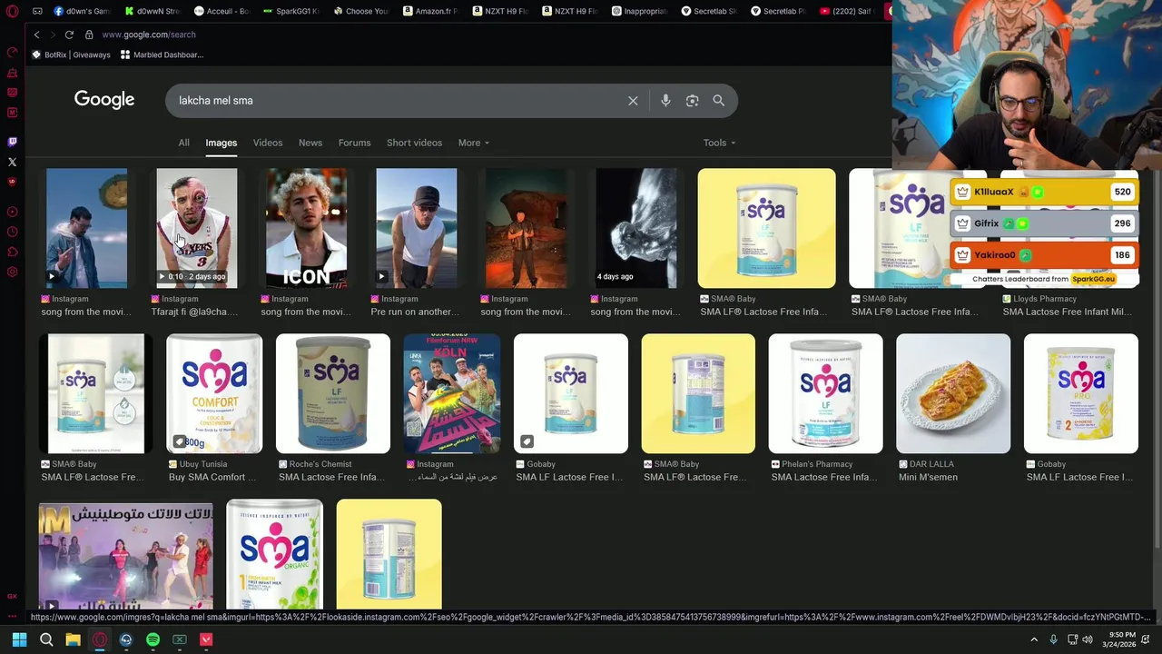Open taskbar clock showing 9:50 PM

coord(1119,639)
